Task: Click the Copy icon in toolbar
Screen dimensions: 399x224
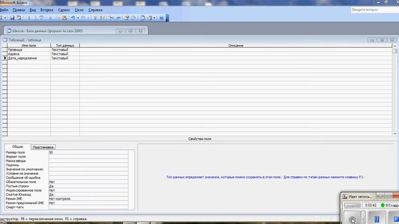Action: pos(57,18)
